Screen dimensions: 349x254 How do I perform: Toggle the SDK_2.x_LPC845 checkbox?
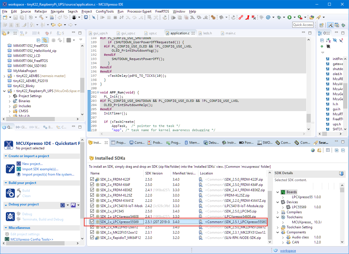(x=92, y=211)
